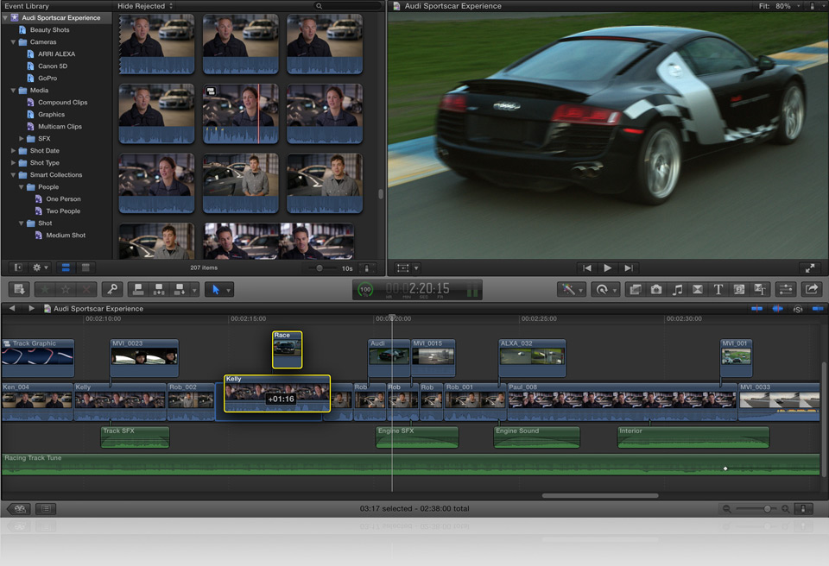Select the Beauty Shots collection
829x566 pixels.
(x=50, y=30)
